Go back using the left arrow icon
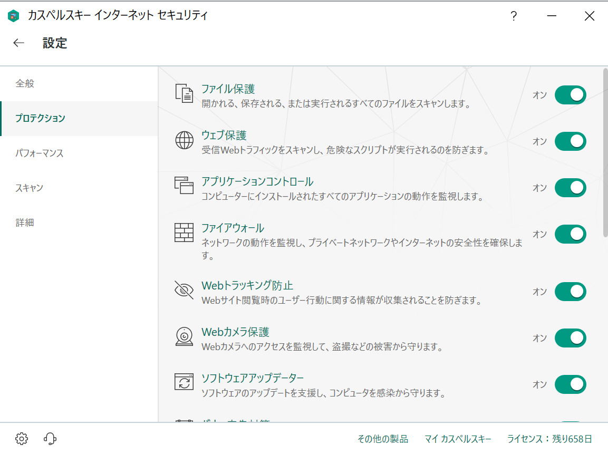 (18, 43)
